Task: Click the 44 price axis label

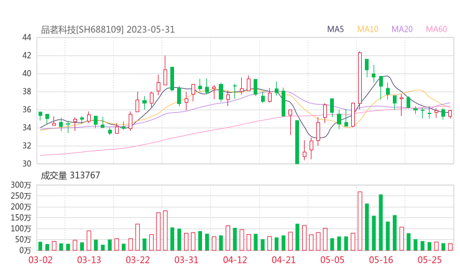Action: pyautogui.click(x=27, y=37)
